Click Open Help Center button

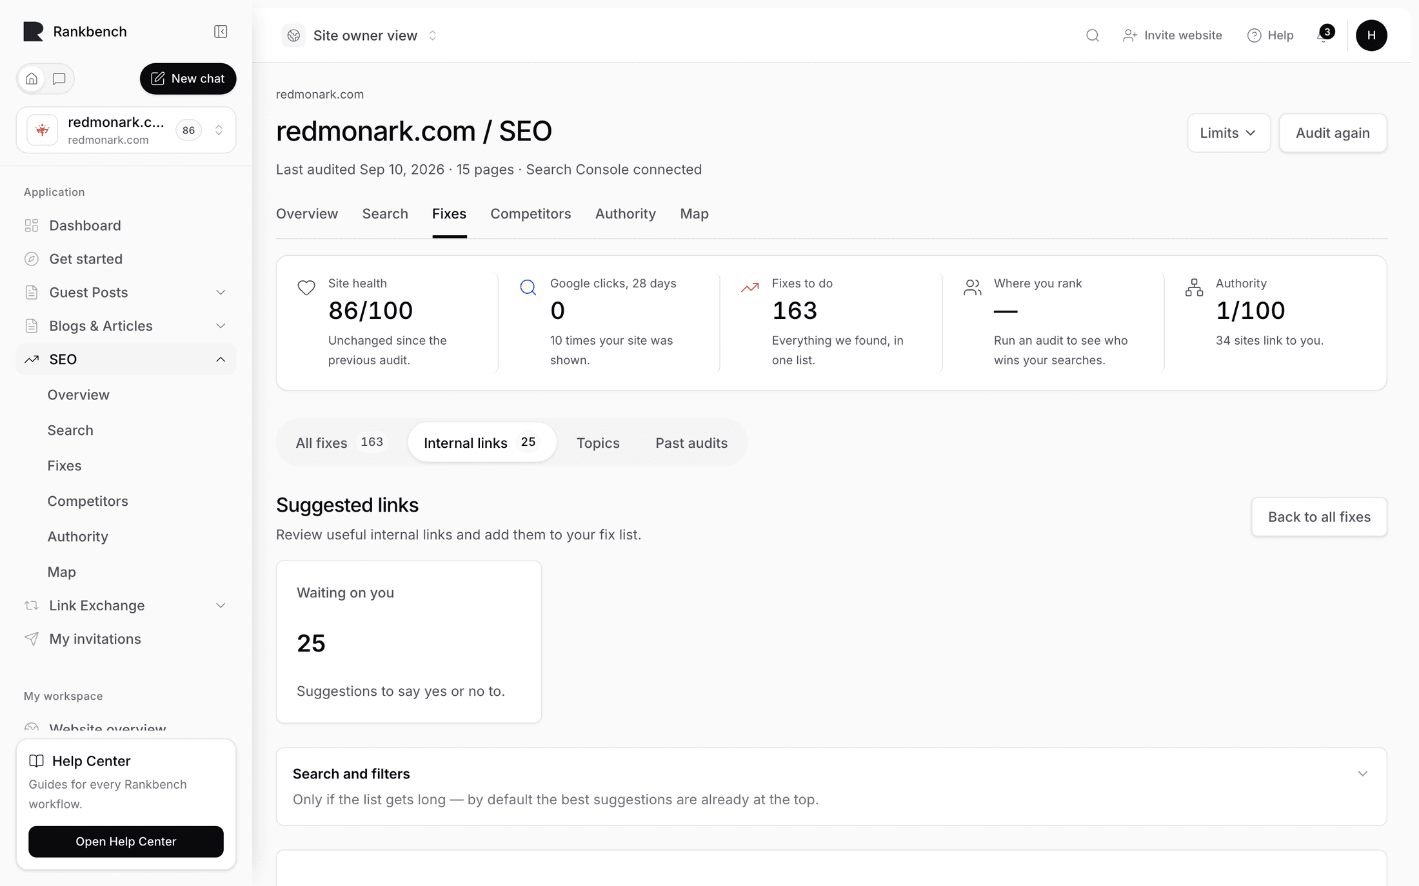(x=126, y=842)
